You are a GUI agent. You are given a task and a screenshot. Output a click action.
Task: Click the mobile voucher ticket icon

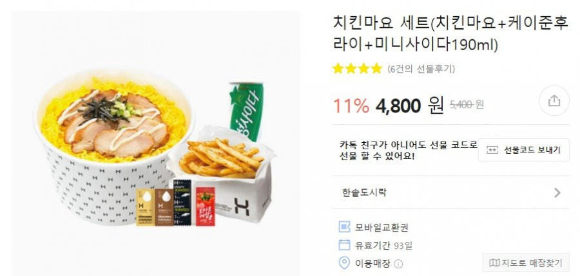[x=344, y=227]
